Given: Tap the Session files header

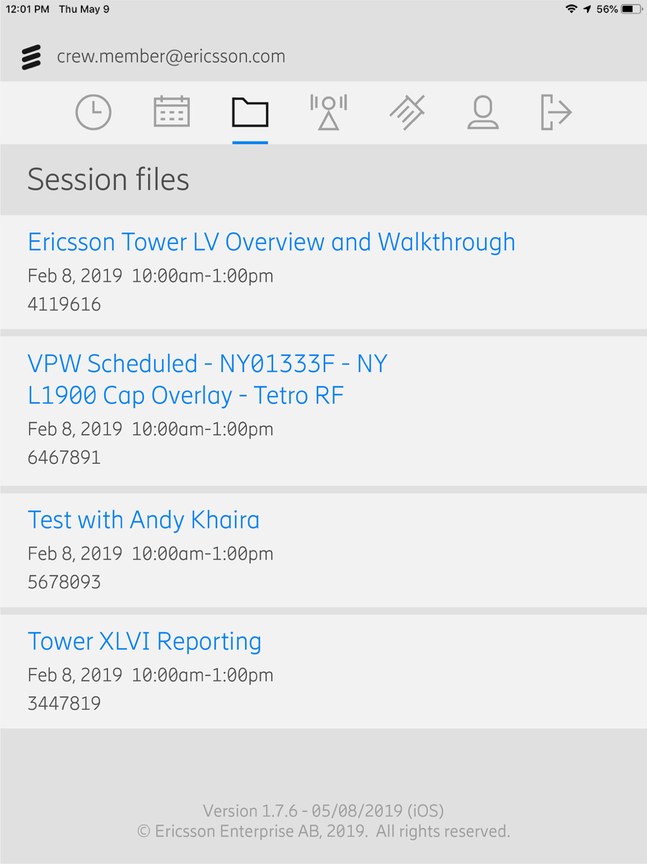Looking at the screenshot, I should tap(109, 179).
